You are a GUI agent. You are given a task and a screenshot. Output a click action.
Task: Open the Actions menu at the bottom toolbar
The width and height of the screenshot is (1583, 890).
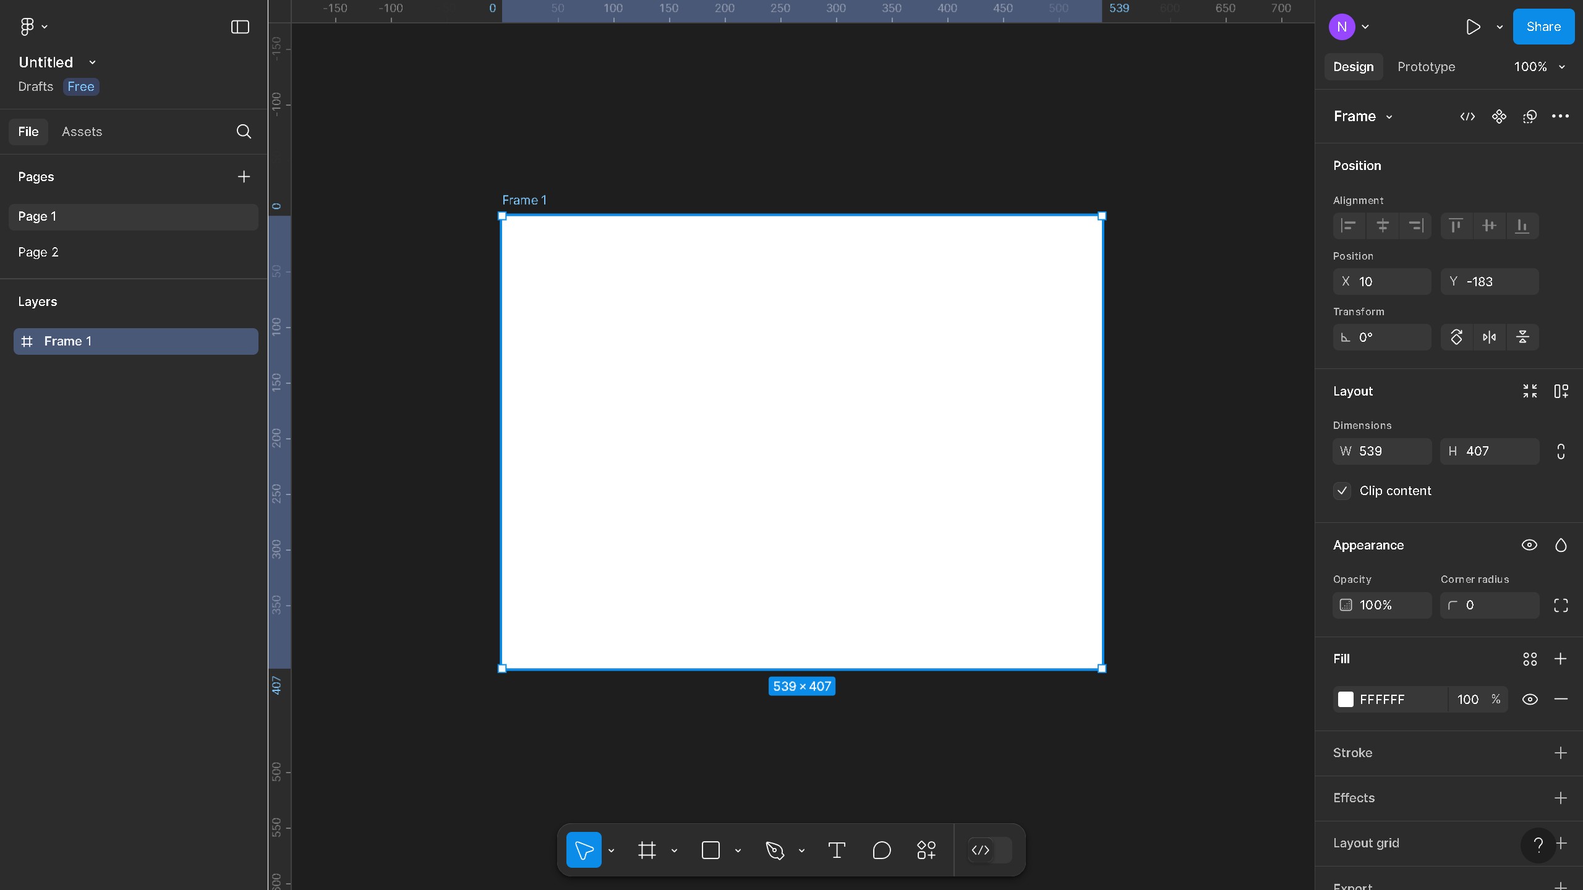tap(926, 850)
